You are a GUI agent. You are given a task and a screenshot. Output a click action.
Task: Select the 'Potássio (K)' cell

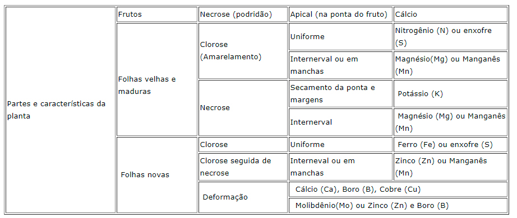[450, 94]
